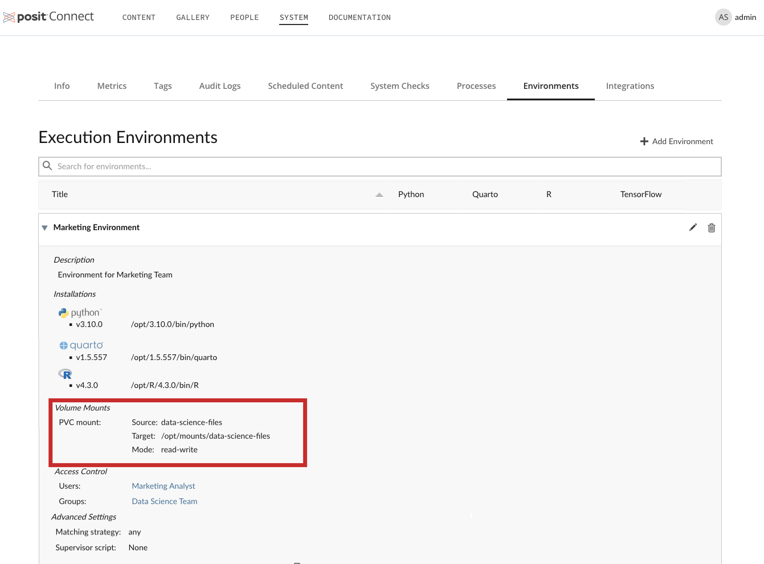Click the Advanced Settings heading

(x=84, y=517)
